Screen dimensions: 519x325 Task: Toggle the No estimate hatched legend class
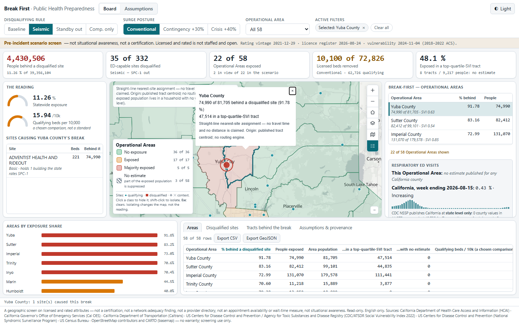(x=153, y=180)
